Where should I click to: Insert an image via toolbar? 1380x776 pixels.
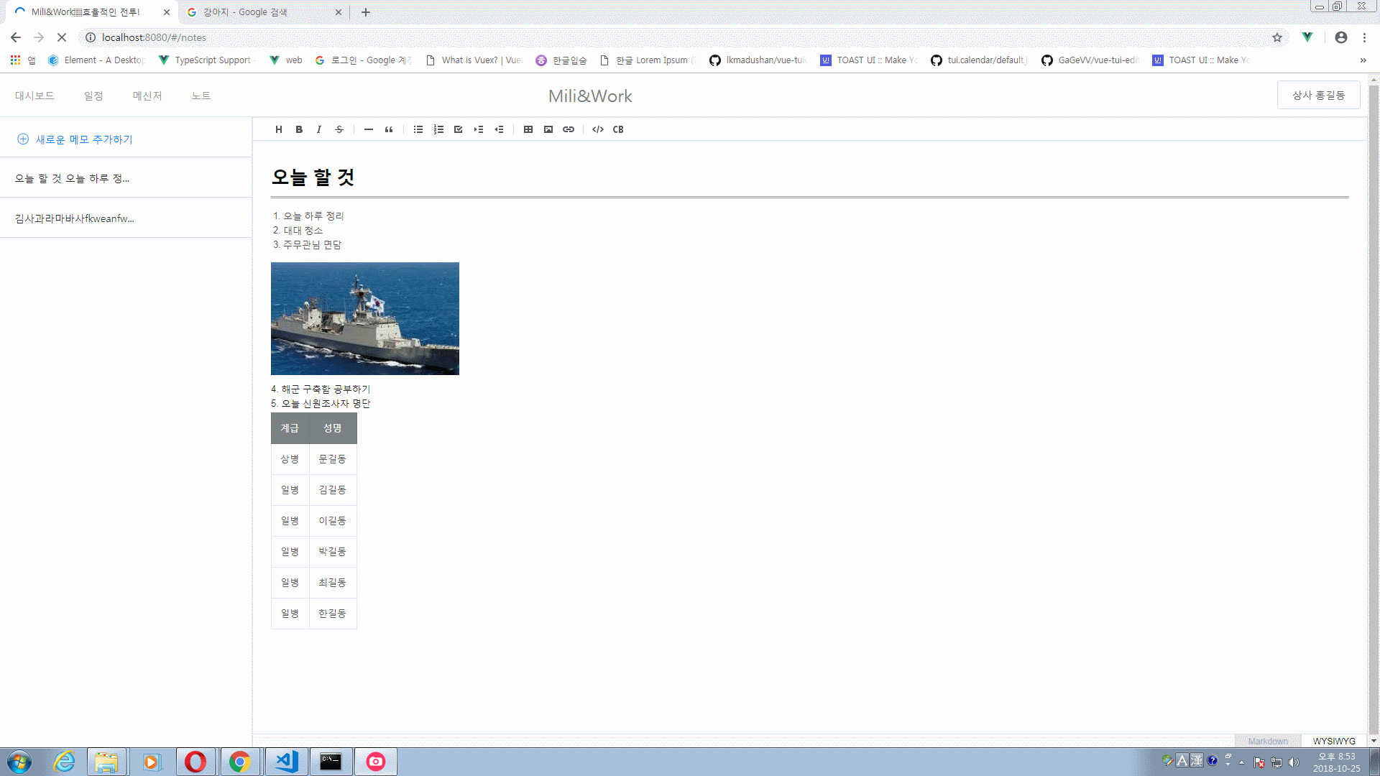tap(548, 129)
